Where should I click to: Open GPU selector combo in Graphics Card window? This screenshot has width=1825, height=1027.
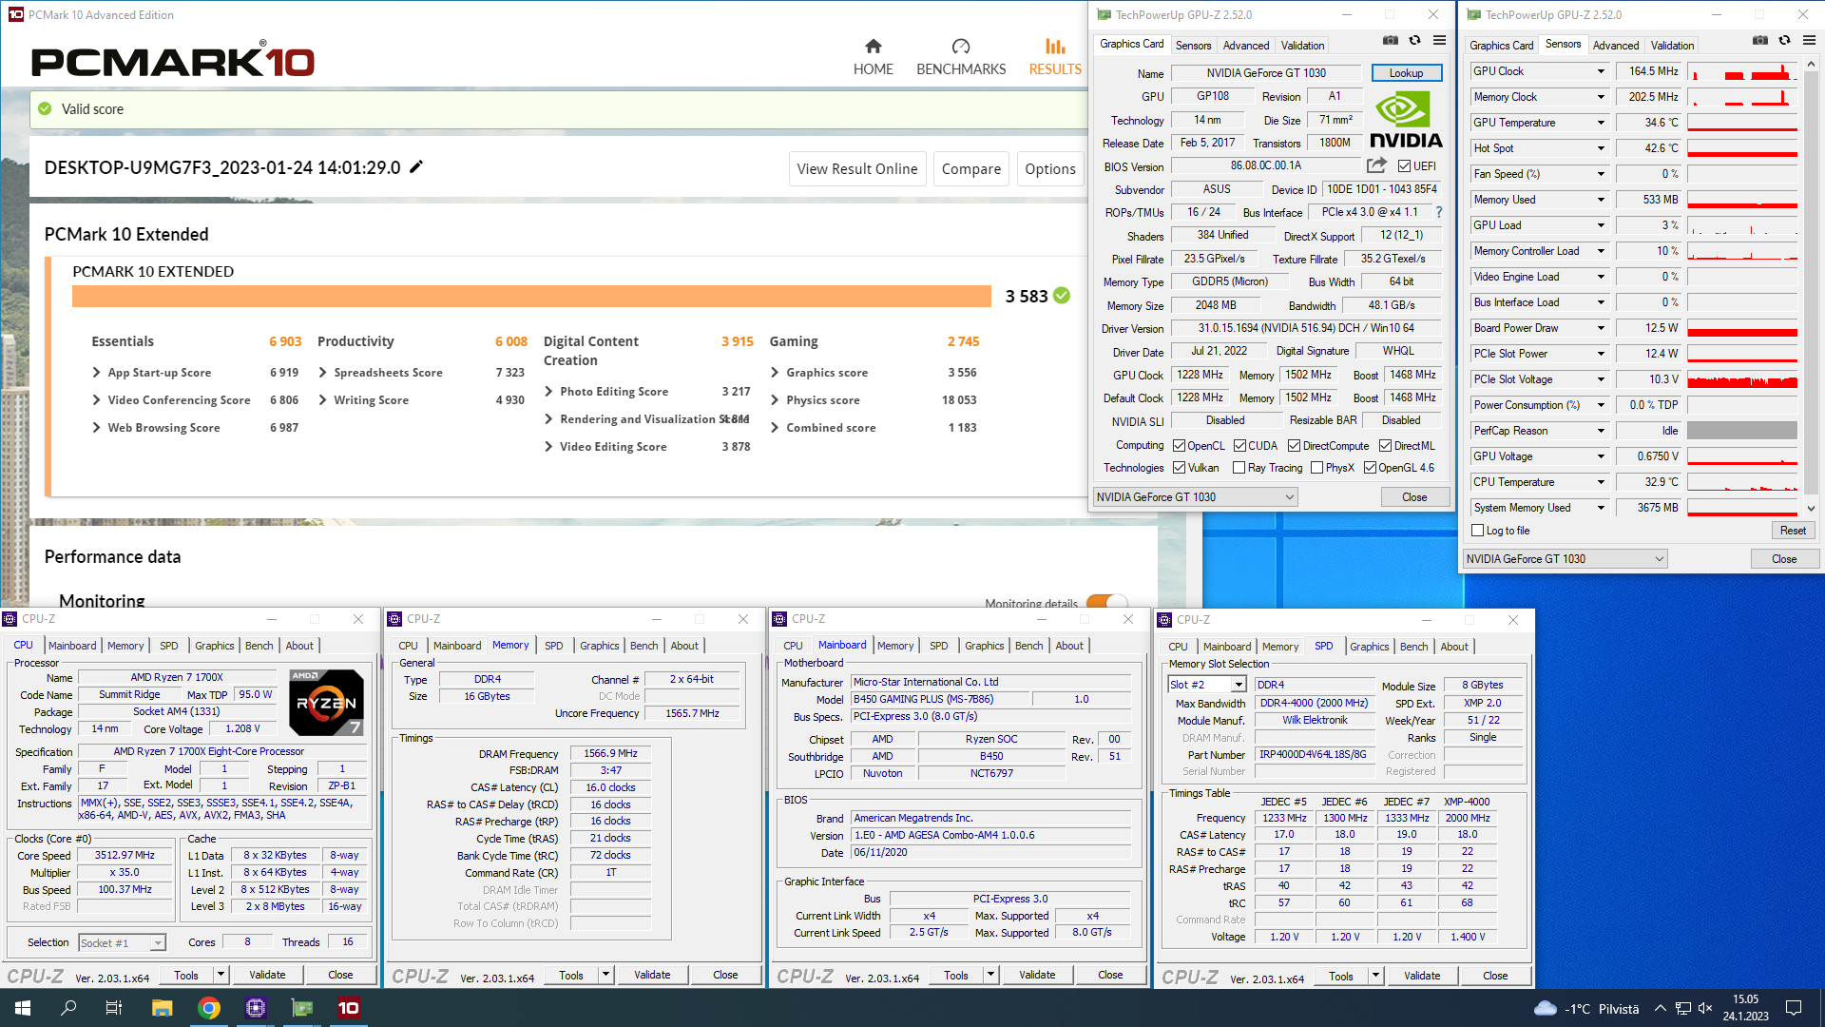pos(1195,497)
